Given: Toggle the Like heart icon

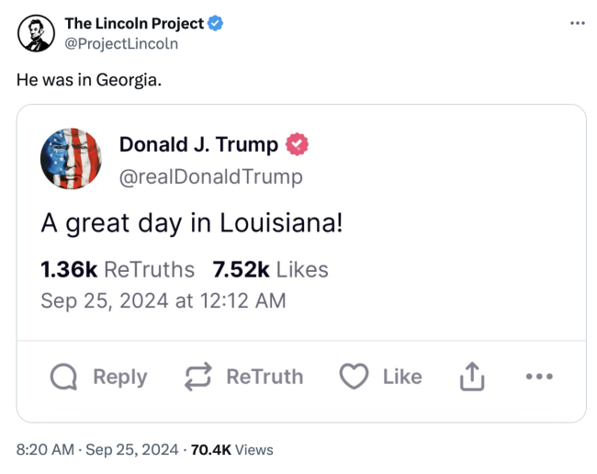Looking at the screenshot, I should click(x=354, y=377).
